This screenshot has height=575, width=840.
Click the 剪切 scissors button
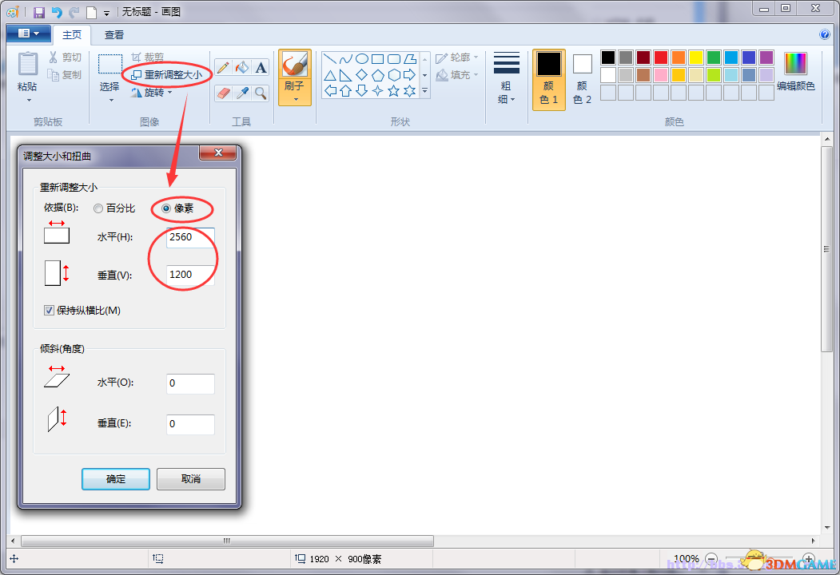click(x=65, y=57)
